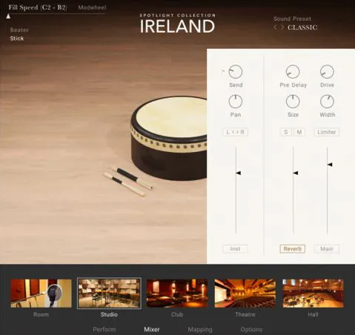Choose the Theatre reverb thumbnail
This screenshot has height=335, width=355.
pos(245,293)
